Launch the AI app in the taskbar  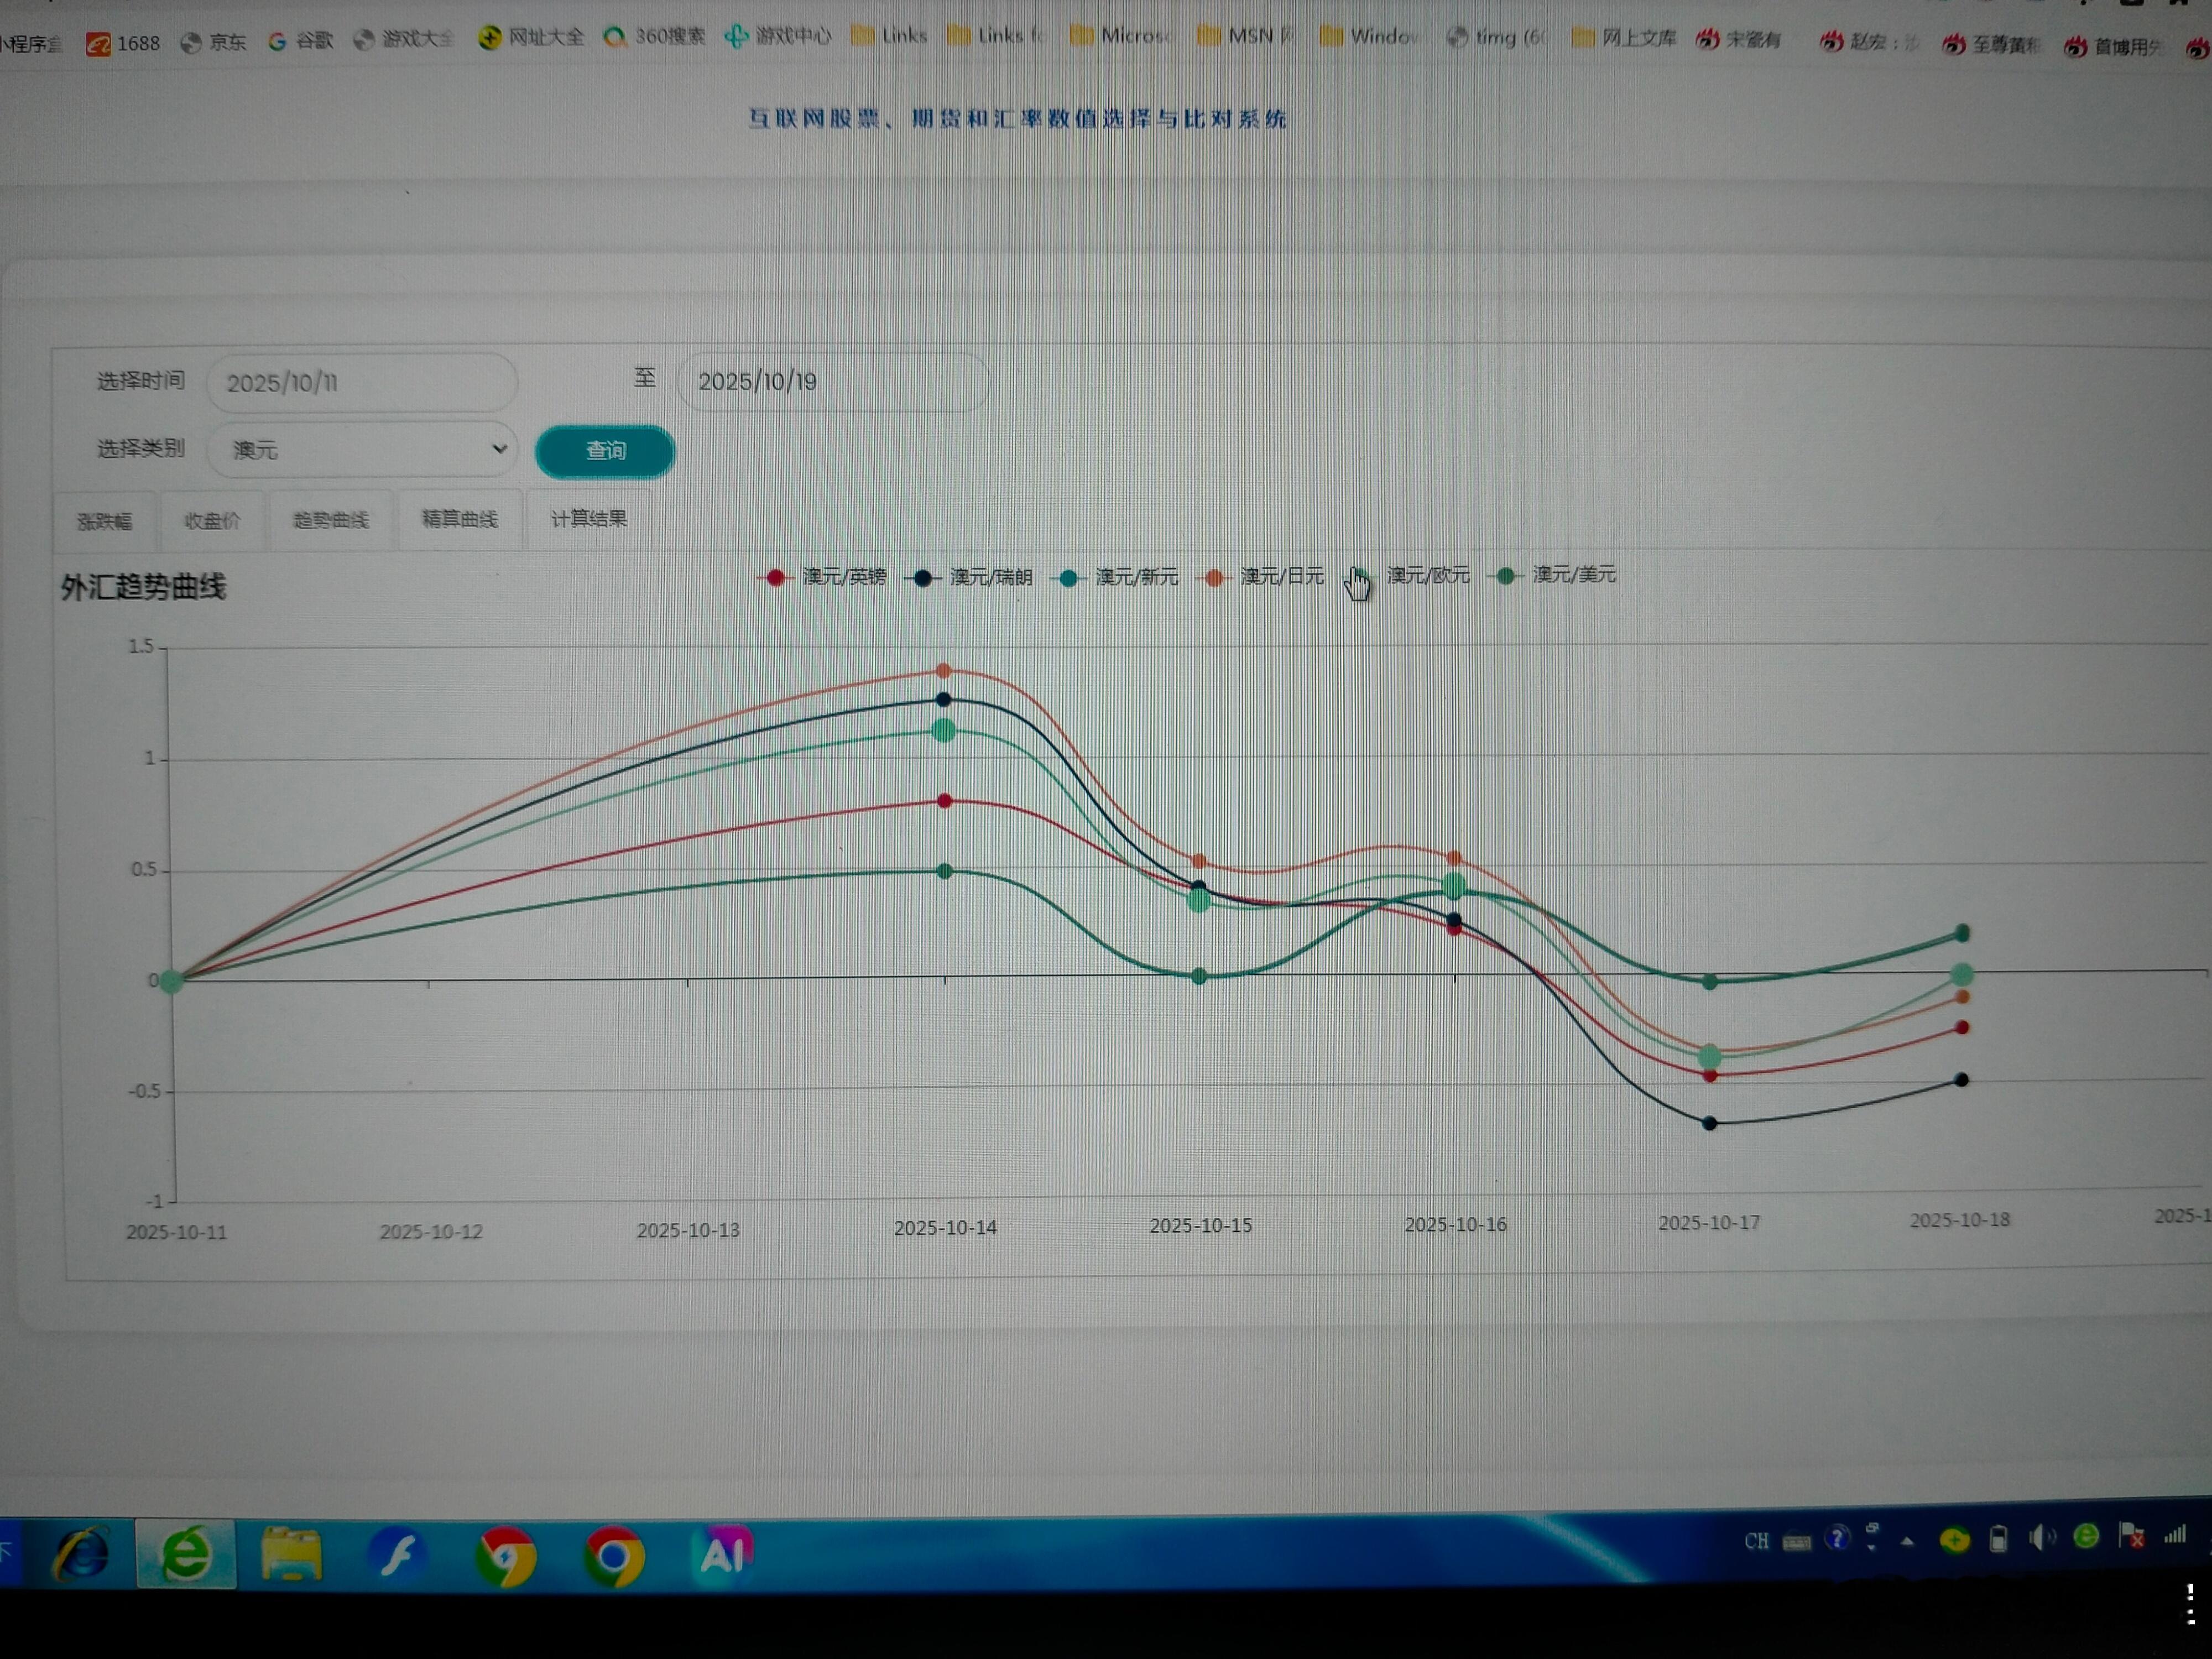click(x=722, y=1553)
